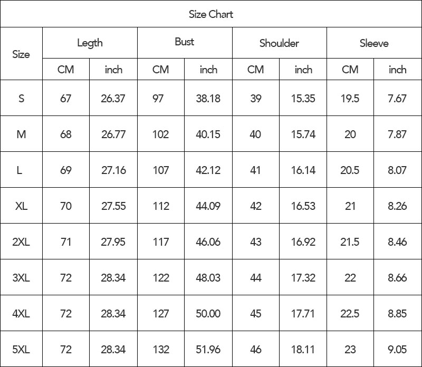Select bust inch value 38.18
The image size is (422, 367).
point(208,99)
